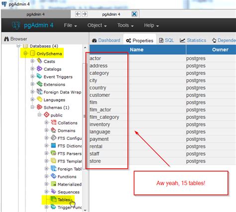Select the payment table row
This screenshot has height=212, width=236.
[163, 139]
